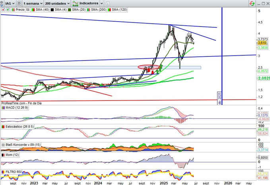Image resolution: width=270 pixels, height=185 pixels.
Task: Click the 2023 label on time axis
Action: coord(34,183)
